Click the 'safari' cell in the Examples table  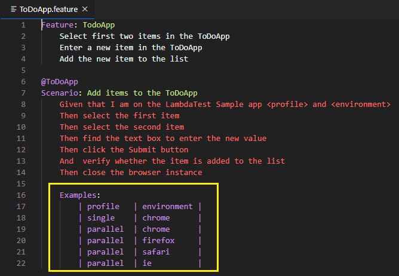pos(156,252)
